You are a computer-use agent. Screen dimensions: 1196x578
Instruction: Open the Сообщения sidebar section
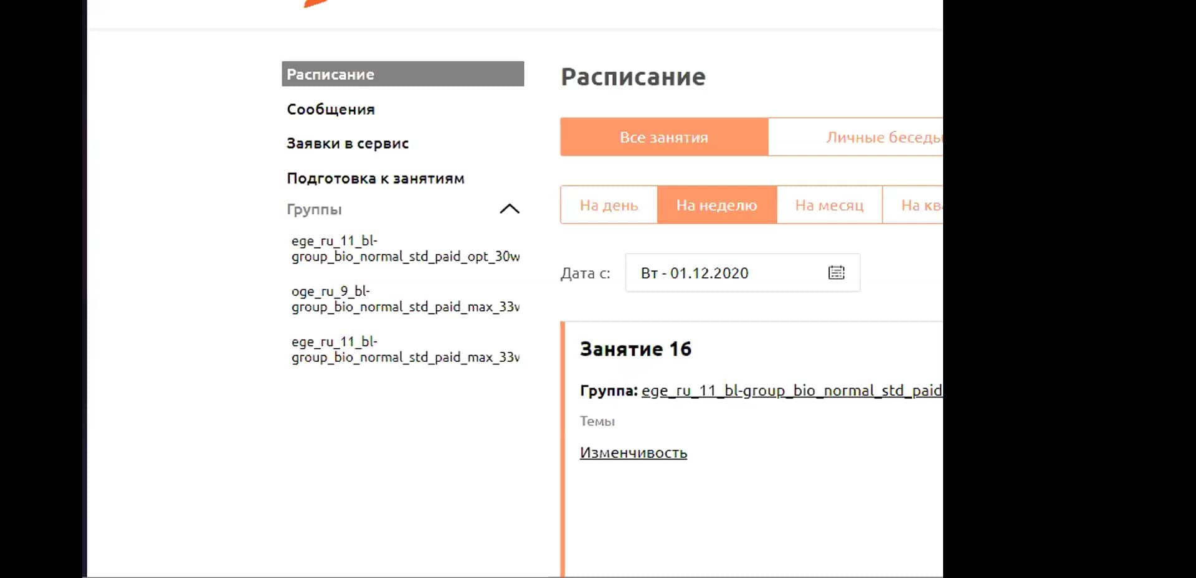coord(330,109)
